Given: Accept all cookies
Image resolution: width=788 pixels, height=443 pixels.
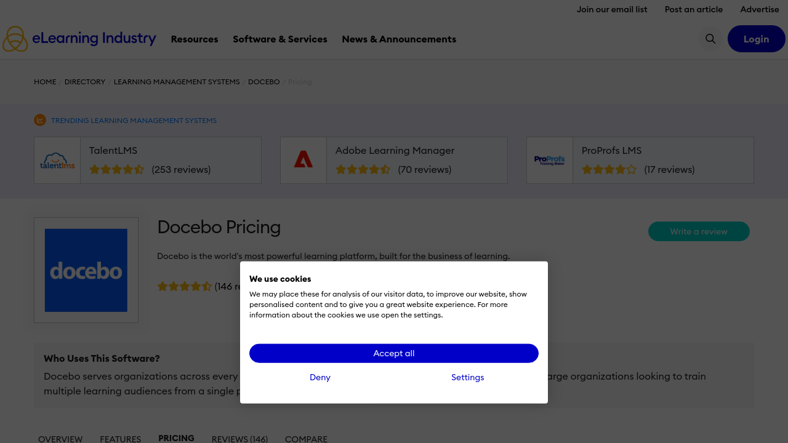Looking at the screenshot, I should point(394,353).
